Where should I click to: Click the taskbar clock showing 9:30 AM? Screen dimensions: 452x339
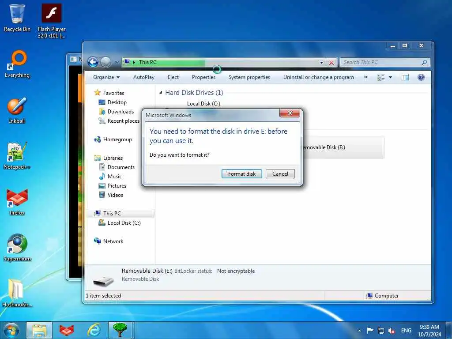[429, 331]
